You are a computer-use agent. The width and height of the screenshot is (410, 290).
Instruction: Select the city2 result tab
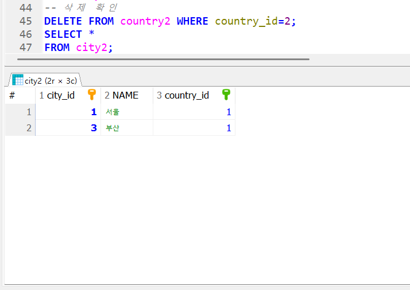click(45, 80)
